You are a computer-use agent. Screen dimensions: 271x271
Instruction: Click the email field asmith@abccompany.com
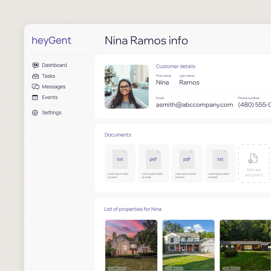tap(194, 105)
